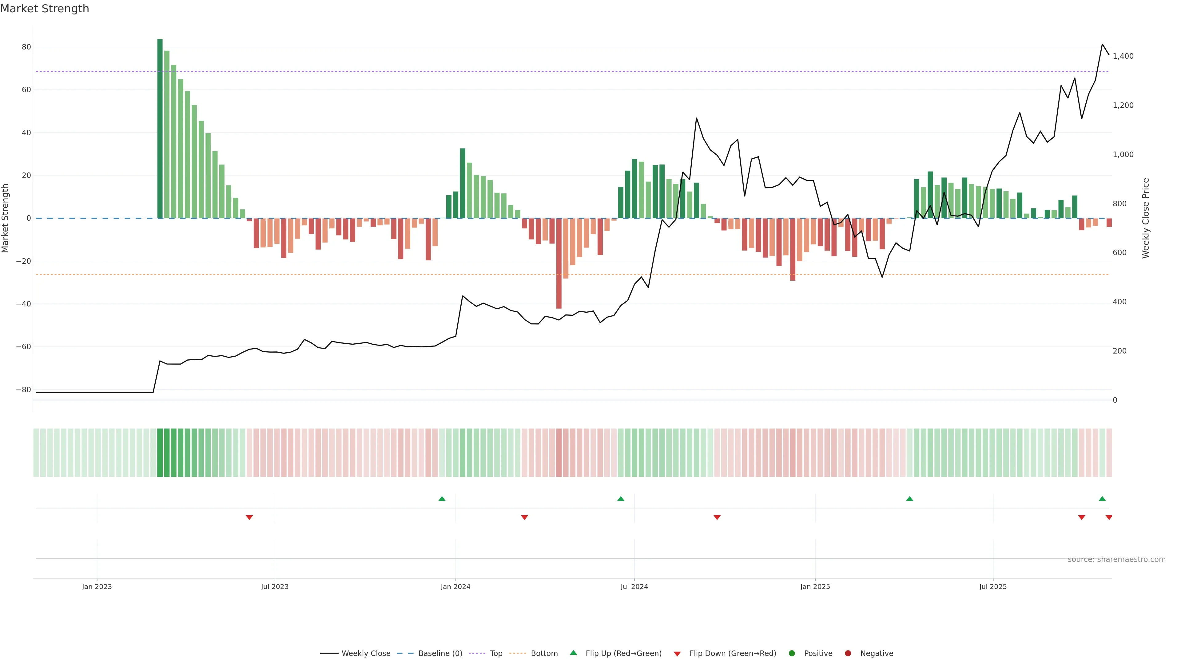Viewport: 1181px width, 664px height.
Task: Click the Jan 2024 x-axis label
Action: 455,587
